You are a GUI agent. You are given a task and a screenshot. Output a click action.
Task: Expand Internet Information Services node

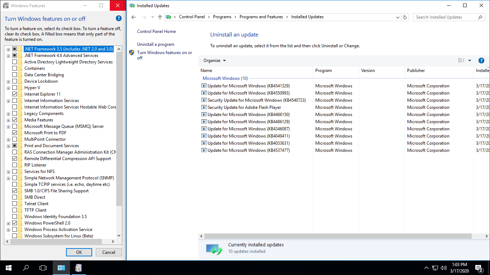(x=8, y=101)
